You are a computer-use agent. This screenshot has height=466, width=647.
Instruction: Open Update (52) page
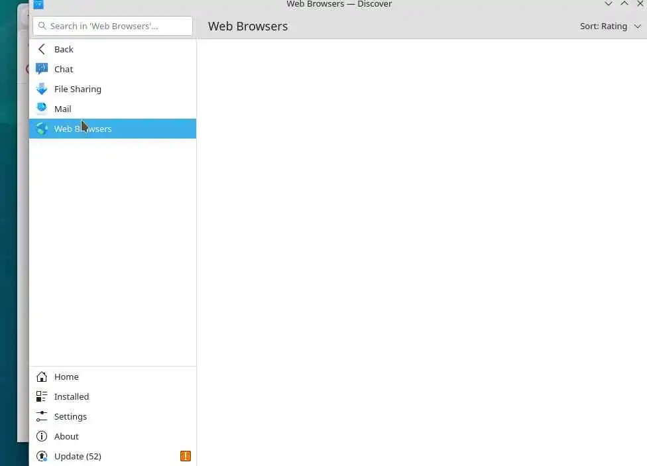pos(112,455)
